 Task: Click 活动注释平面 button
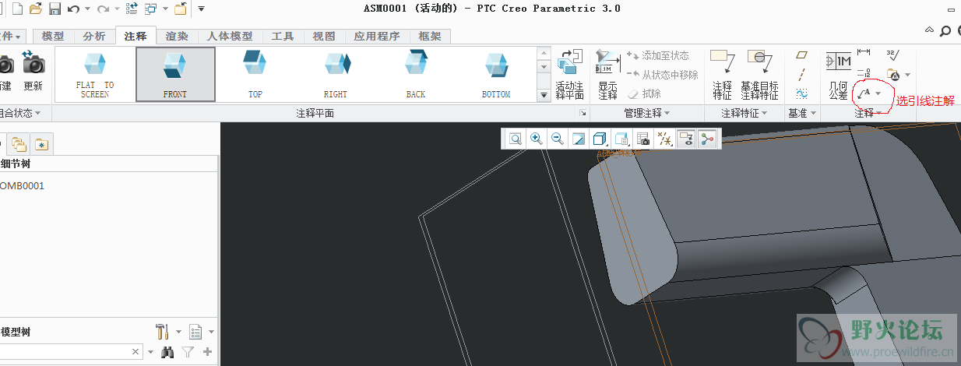(570, 74)
